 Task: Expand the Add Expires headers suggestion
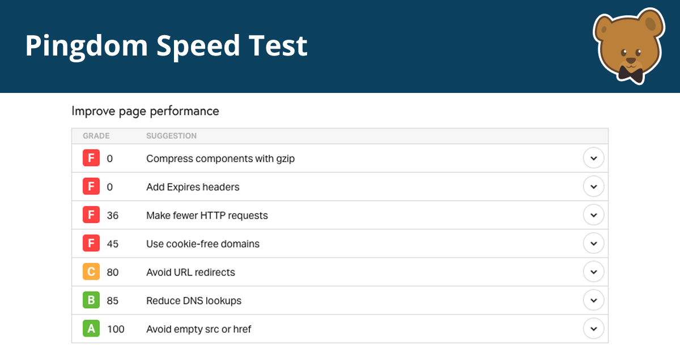click(x=593, y=186)
